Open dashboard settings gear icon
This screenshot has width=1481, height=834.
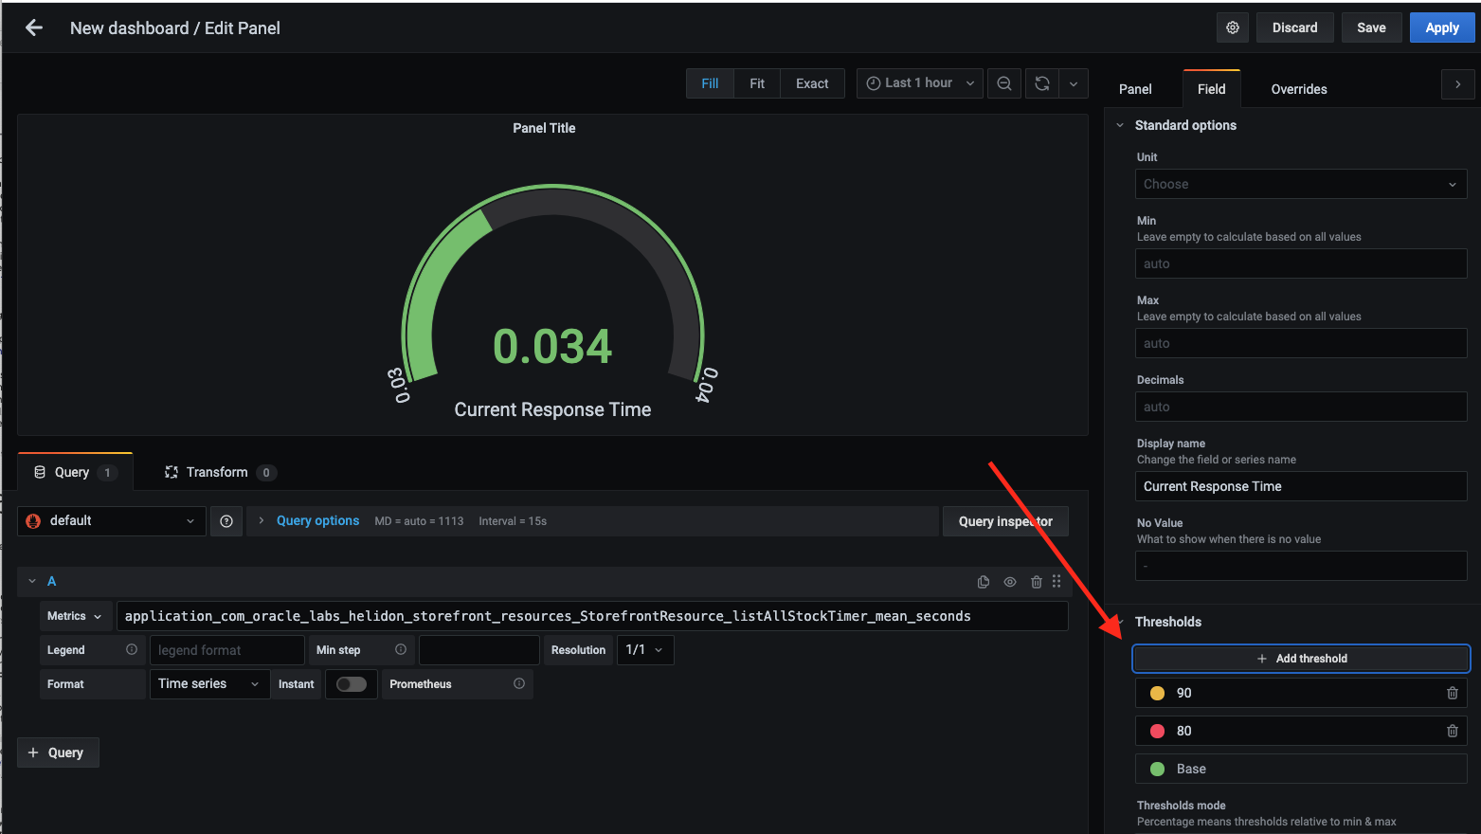point(1232,27)
